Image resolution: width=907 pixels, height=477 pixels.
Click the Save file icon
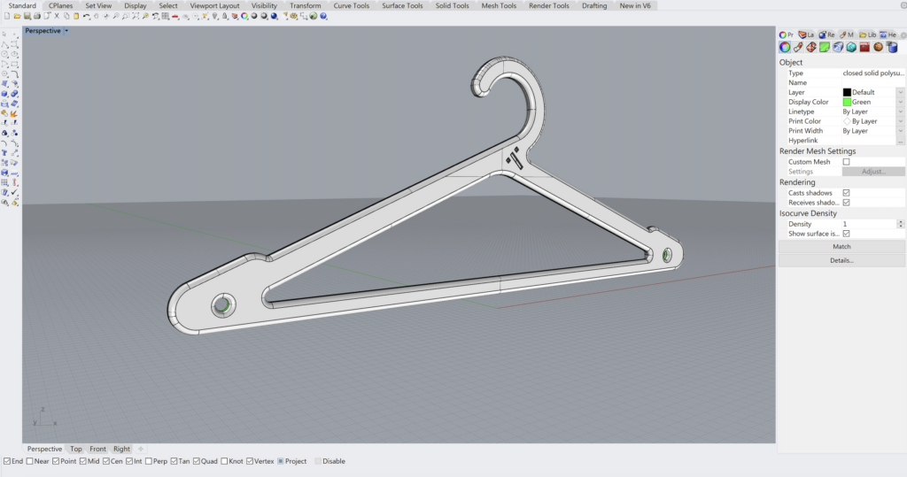point(25,16)
